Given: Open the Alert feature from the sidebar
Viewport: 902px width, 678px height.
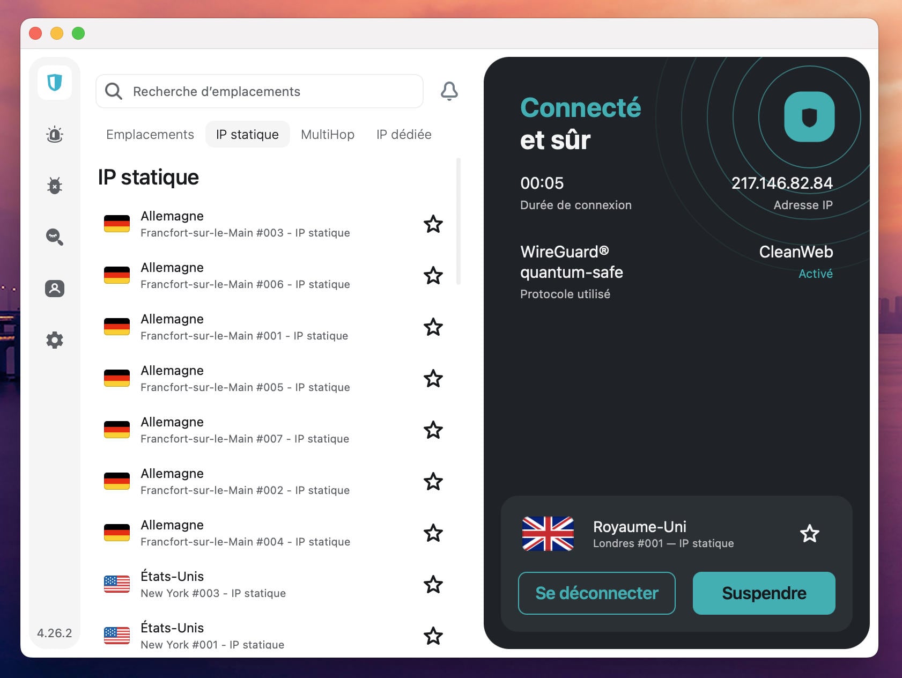Looking at the screenshot, I should point(54,135).
